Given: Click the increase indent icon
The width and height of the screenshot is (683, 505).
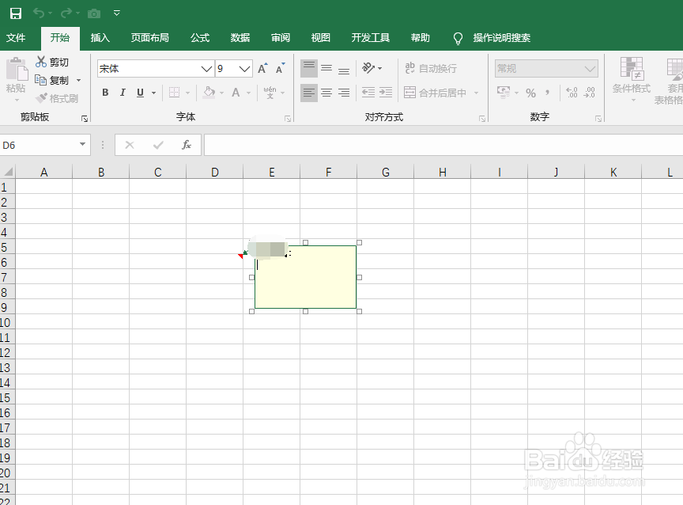Looking at the screenshot, I should point(386,93).
